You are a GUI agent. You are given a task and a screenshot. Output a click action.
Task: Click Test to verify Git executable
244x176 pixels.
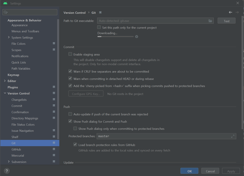[227, 21]
